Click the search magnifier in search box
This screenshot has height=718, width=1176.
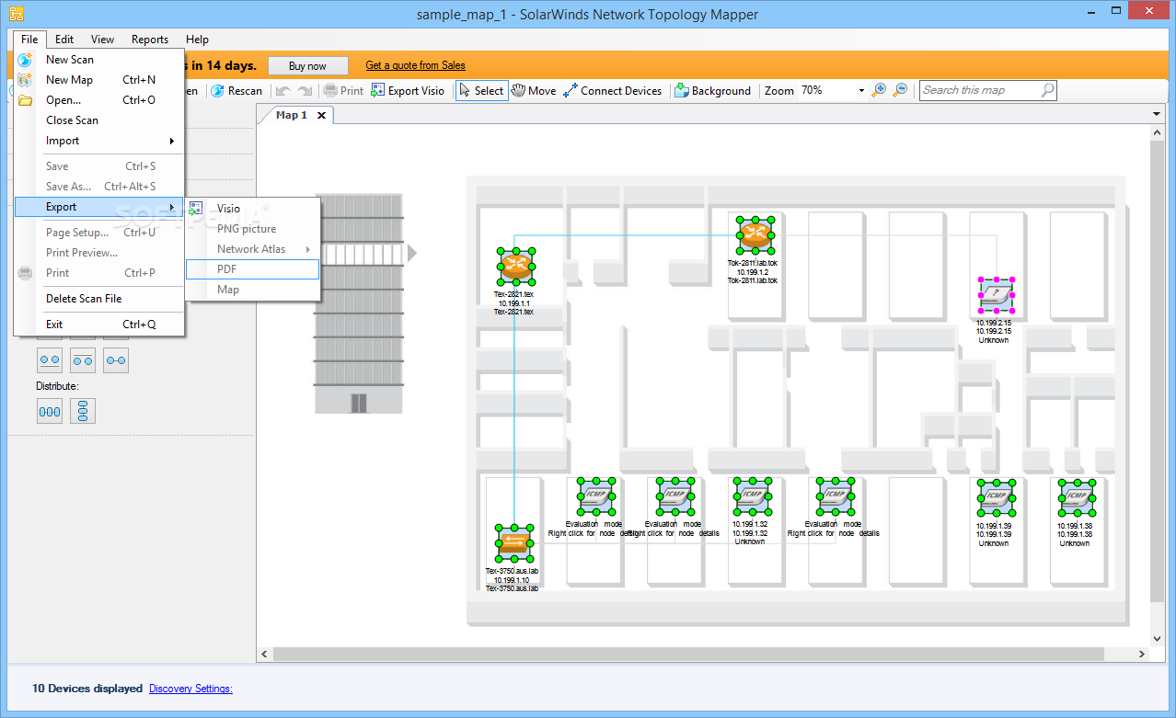(x=1047, y=90)
